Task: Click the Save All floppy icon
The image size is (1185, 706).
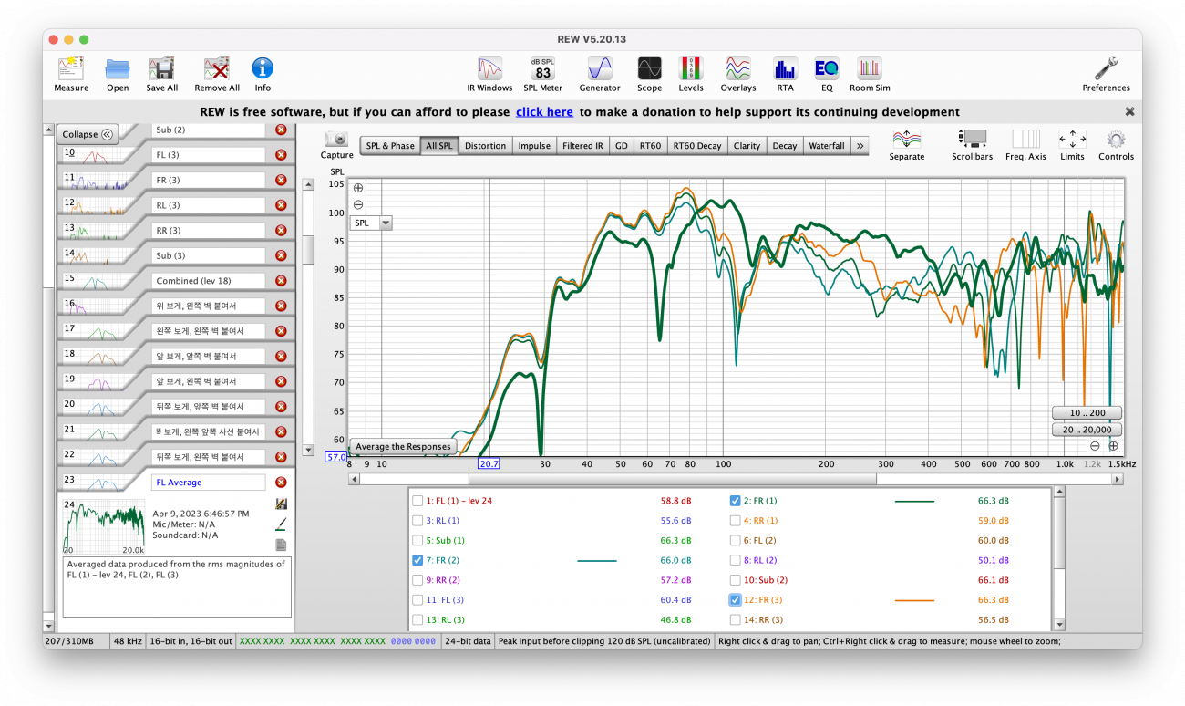Action: (x=162, y=69)
